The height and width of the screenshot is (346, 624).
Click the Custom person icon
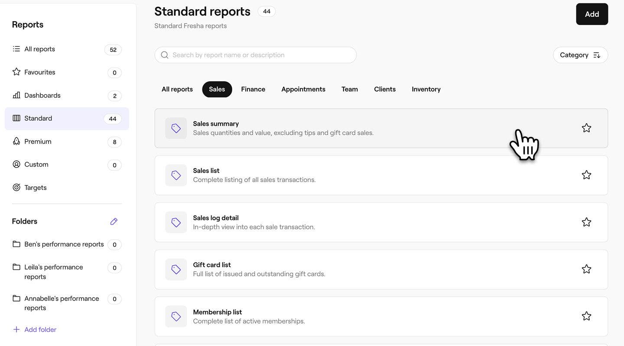coord(16,164)
